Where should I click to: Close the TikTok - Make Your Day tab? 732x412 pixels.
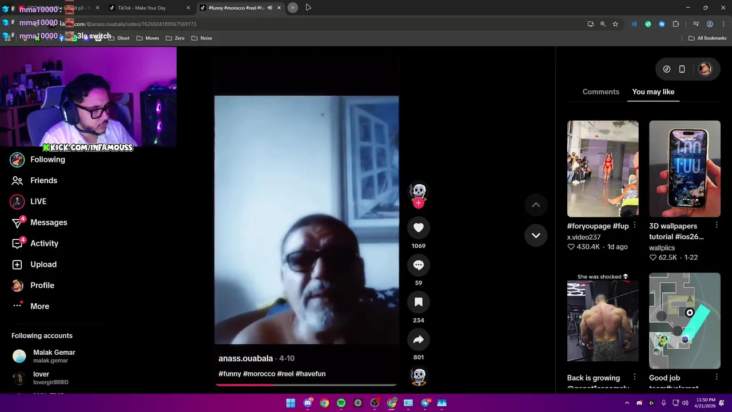(x=188, y=8)
